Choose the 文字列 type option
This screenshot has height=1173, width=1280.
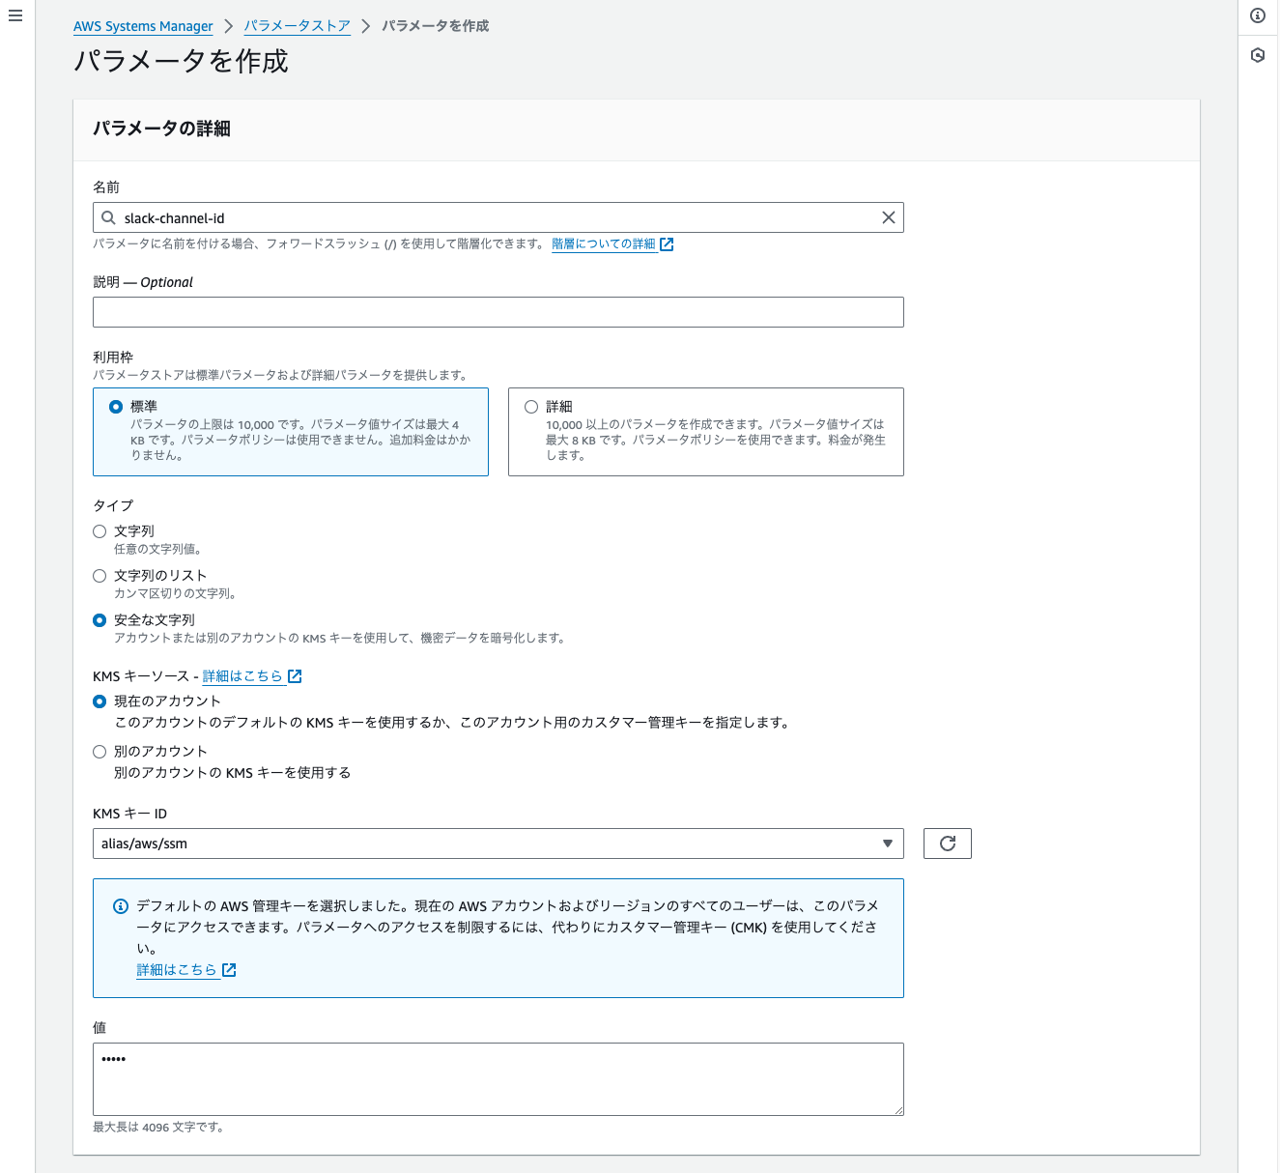click(x=100, y=531)
